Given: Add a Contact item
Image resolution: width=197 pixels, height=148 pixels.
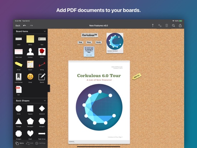Looking at the screenshot, I should (30, 52).
